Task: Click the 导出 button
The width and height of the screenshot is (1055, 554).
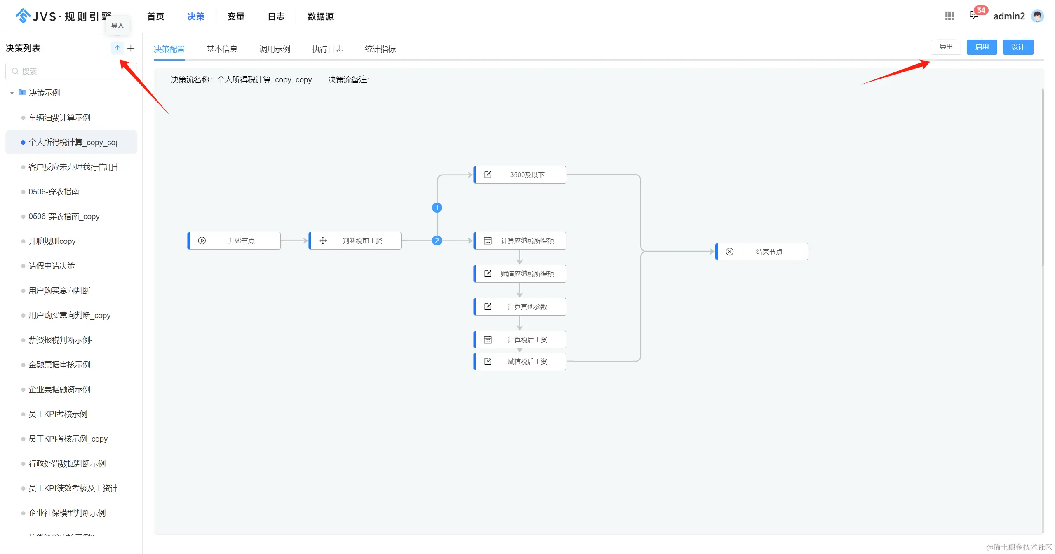Action: click(946, 47)
